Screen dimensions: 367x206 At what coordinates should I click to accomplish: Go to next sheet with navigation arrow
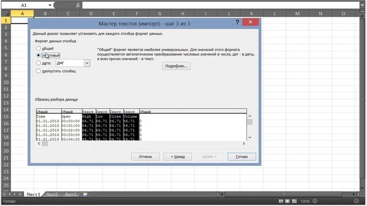[x=15, y=195]
